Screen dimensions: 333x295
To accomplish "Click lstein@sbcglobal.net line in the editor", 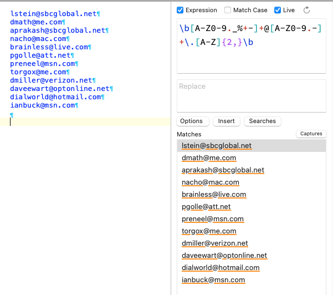I will click(x=54, y=14).
